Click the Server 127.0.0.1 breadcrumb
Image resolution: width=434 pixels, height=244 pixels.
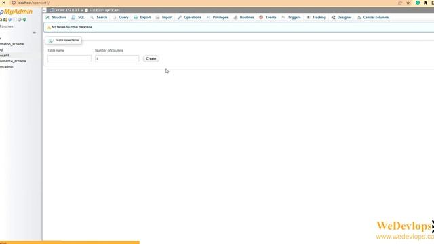click(x=64, y=10)
